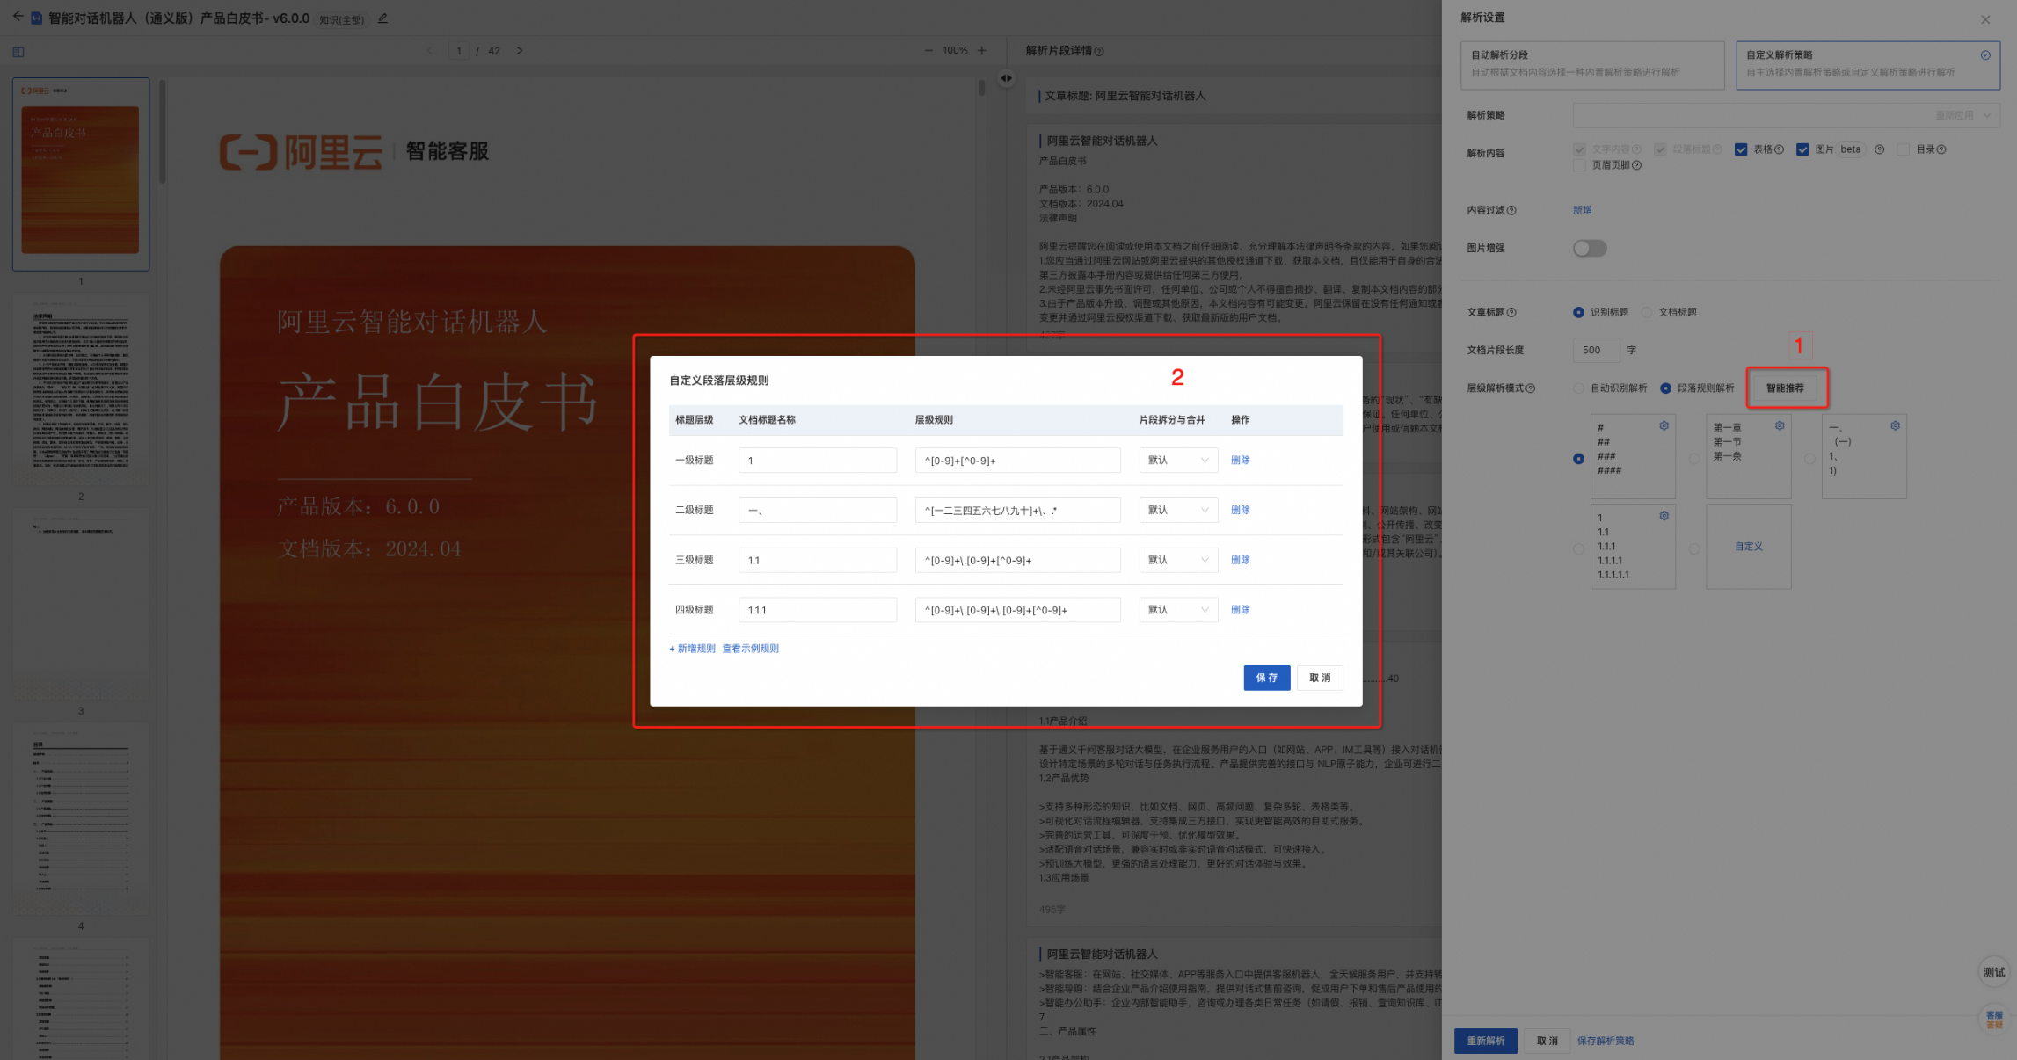The height and width of the screenshot is (1060, 2017).
Task: Select the 识别标题 radio option
Action: [x=1578, y=313]
